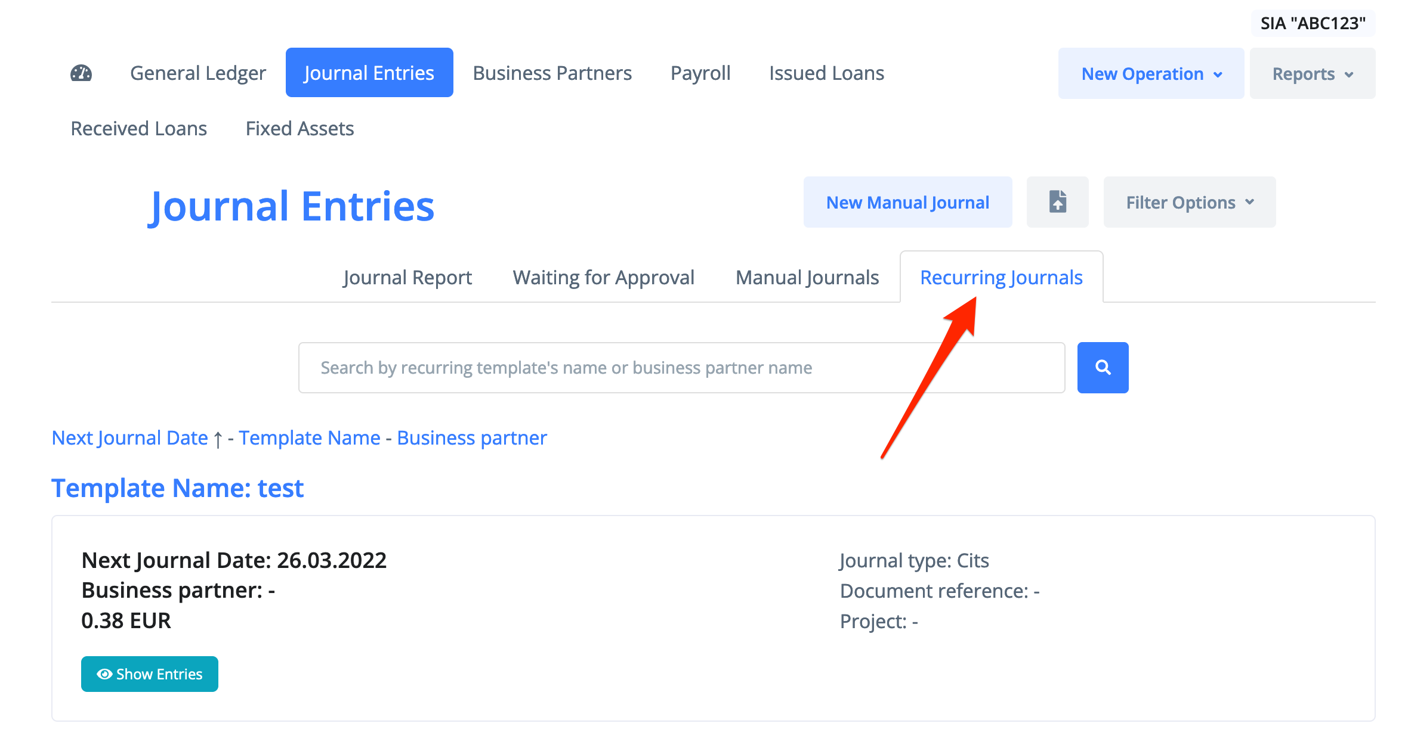Open the Fixed Assets section

coord(299,129)
